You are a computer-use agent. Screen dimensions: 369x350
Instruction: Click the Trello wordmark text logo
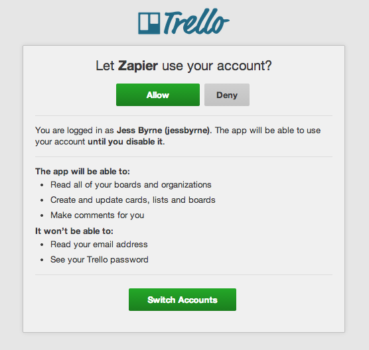click(x=196, y=22)
